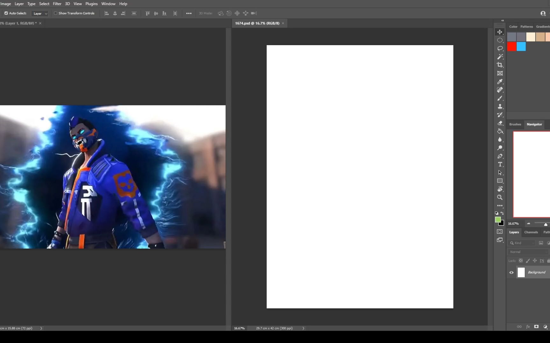This screenshot has width=550, height=343.
Task: Pick the light blue color swatch
Action: coord(521,47)
